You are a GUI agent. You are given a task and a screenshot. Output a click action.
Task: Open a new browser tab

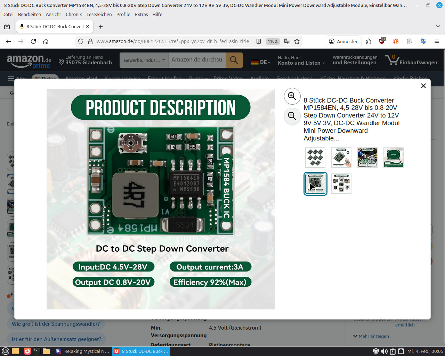(100, 26)
